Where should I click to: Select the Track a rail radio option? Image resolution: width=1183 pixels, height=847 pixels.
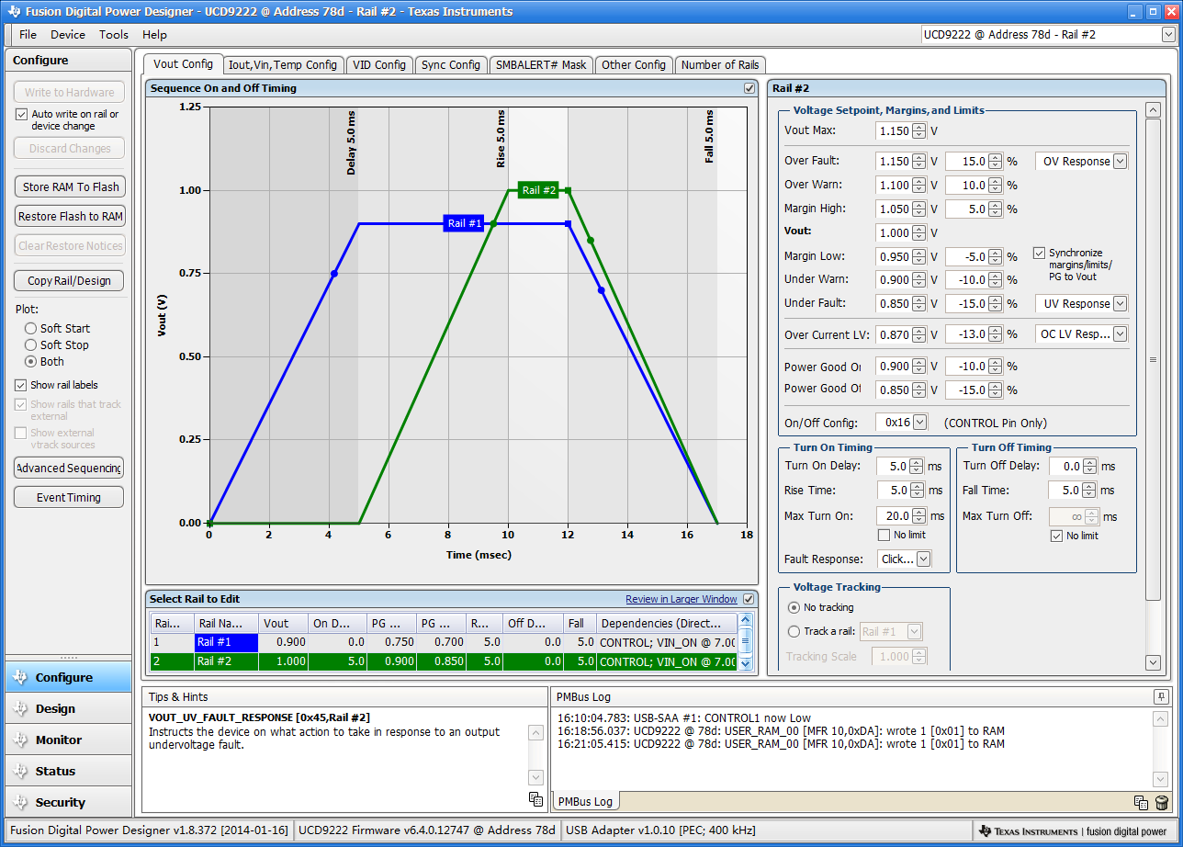coord(794,632)
